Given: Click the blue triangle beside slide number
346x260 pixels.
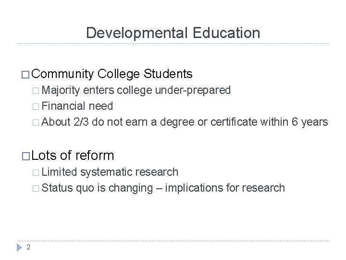Looking at the screenshot, I should pyautogui.click(x=20, y=247).
